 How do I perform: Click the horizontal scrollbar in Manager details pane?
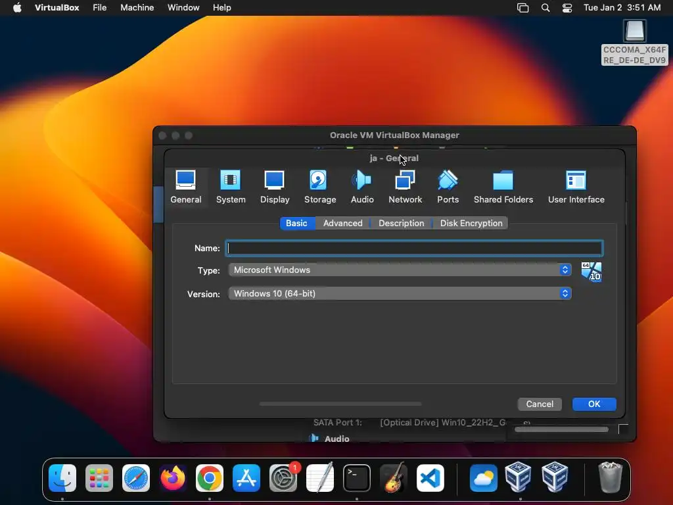click(561, 429)
